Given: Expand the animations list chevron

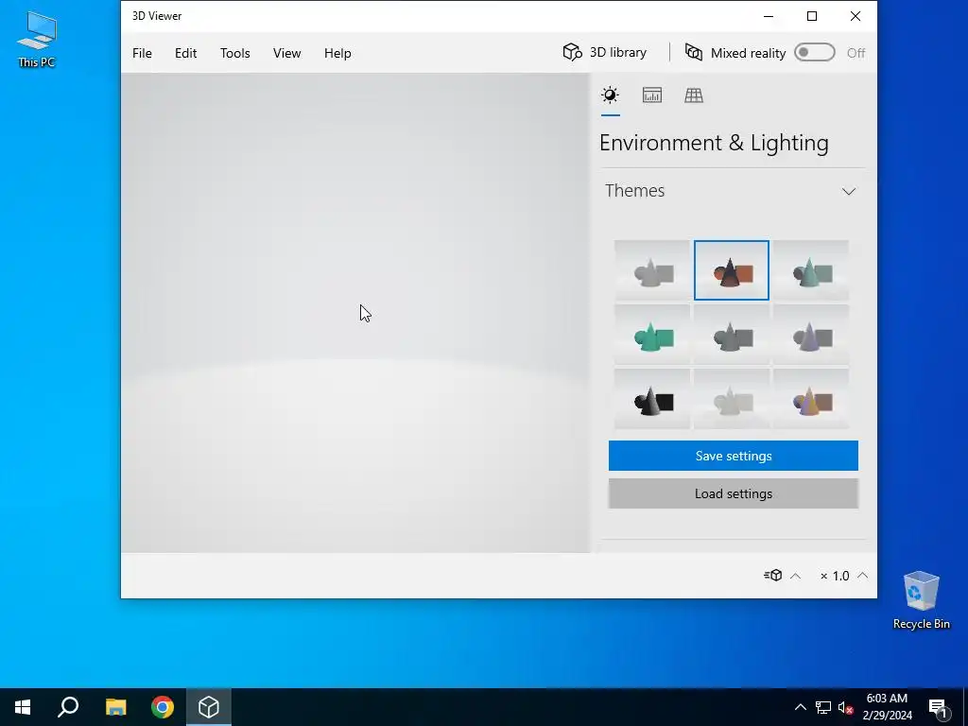Looking at the screenshot, I should click(796, 576).
